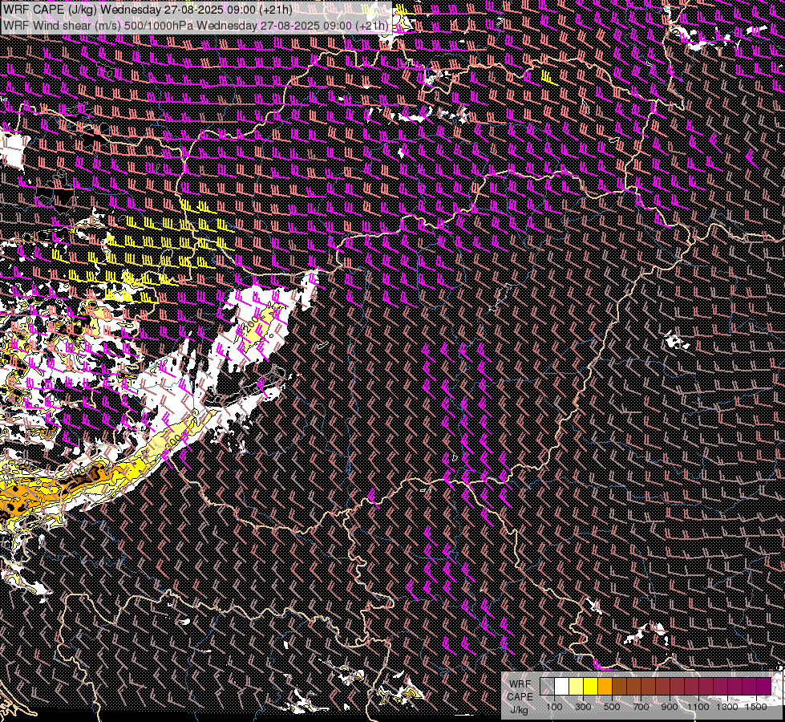
Task: Click the "CAPE" legend label
Action: pos(520,697)
